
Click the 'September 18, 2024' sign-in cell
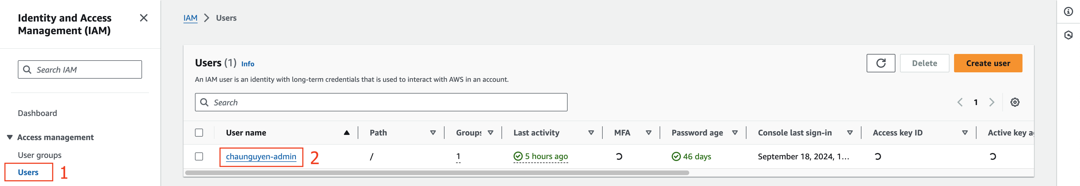pyautogui.click(x=803, y=157)
